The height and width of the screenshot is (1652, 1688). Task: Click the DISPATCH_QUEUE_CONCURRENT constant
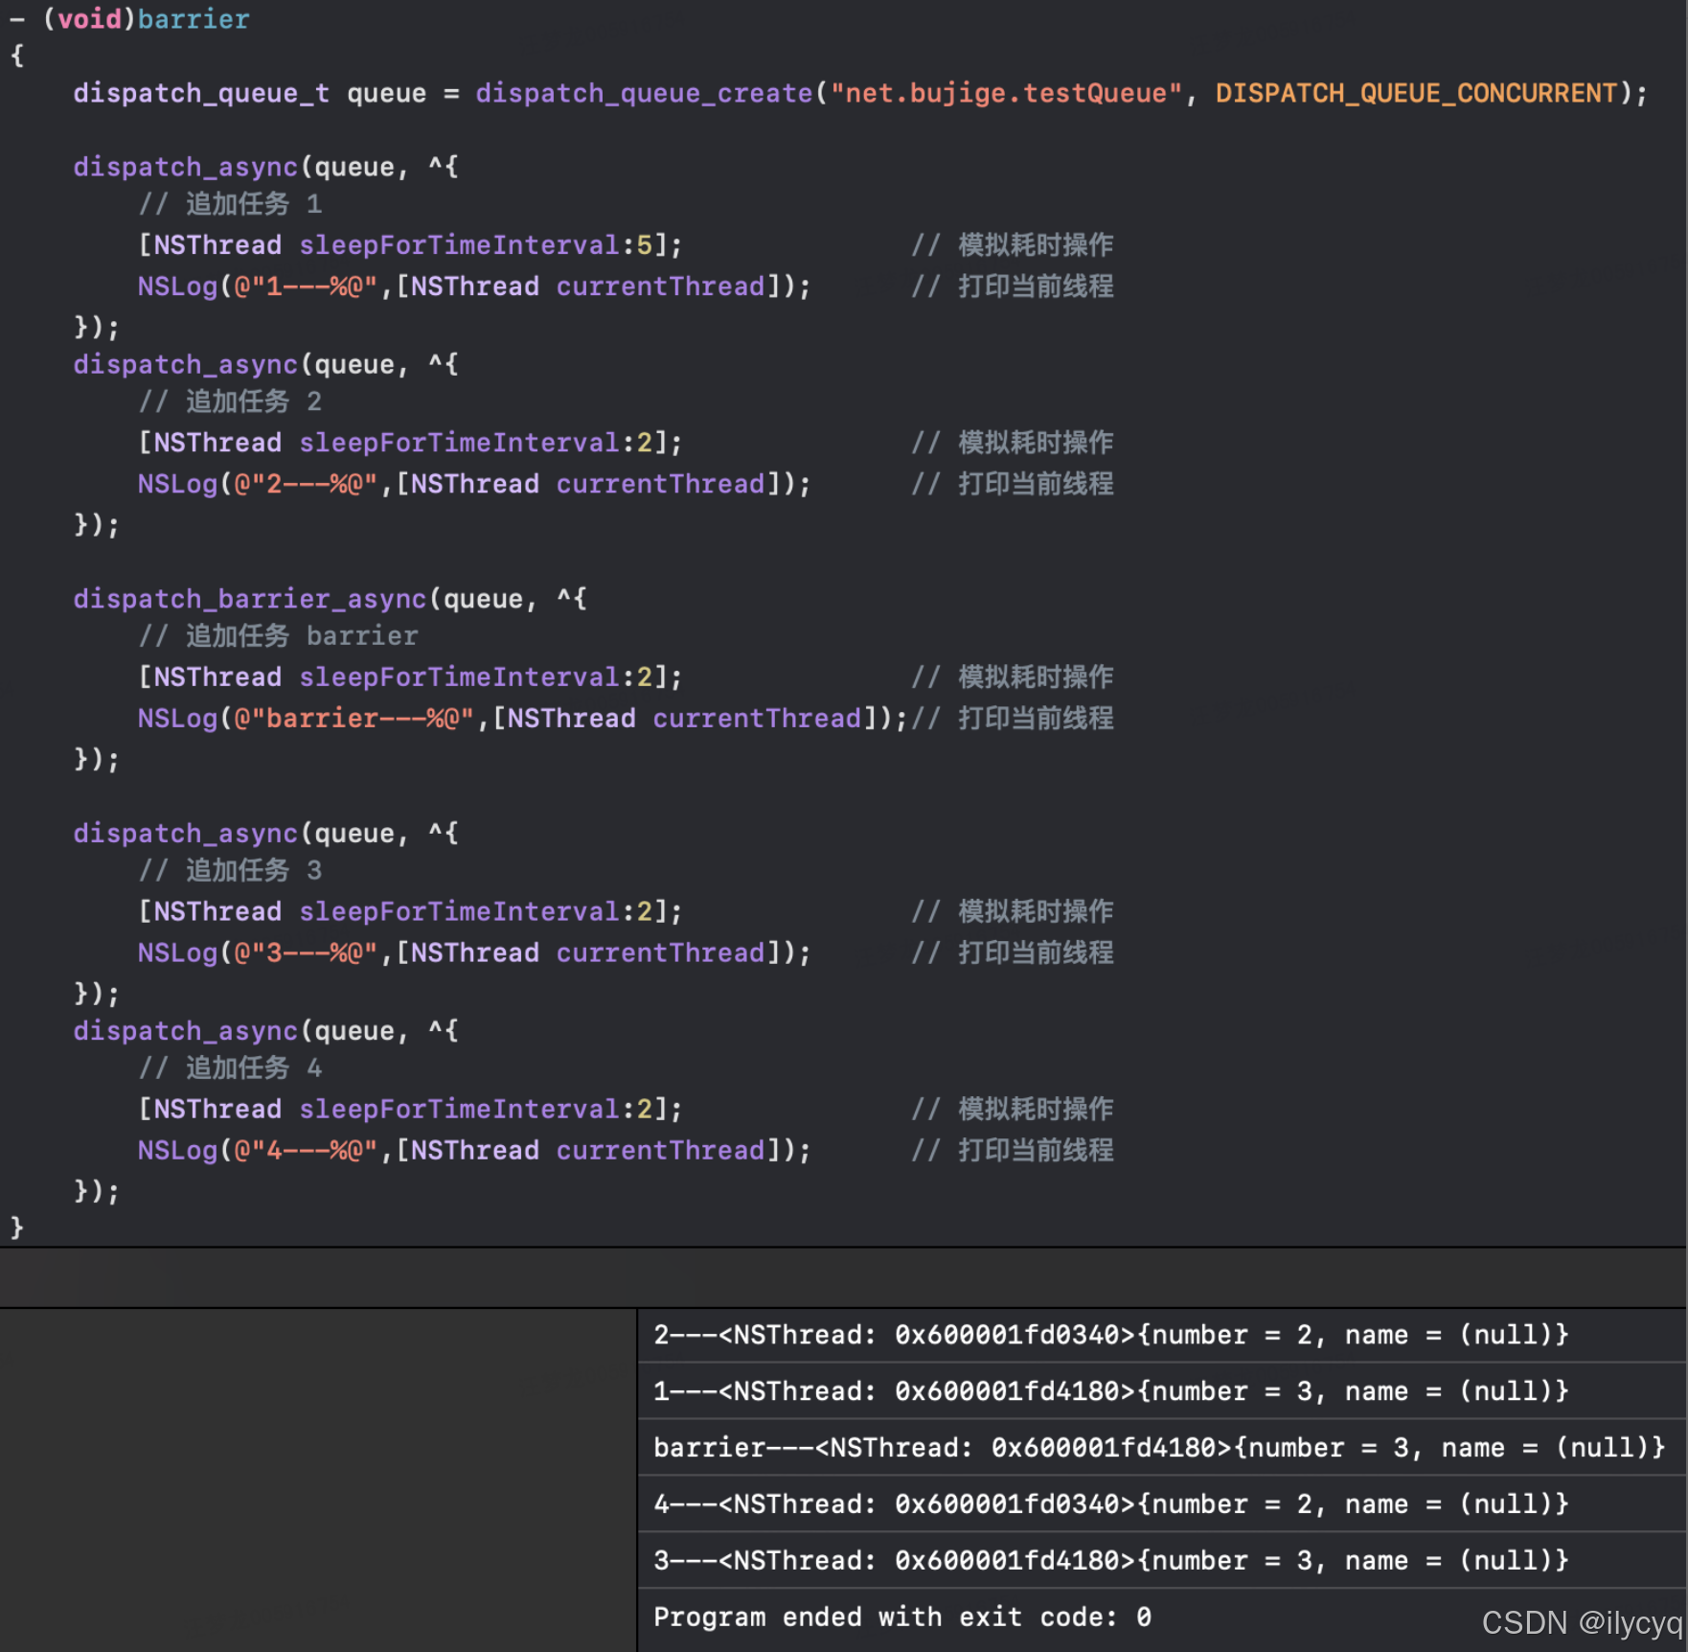coord(1416,93)
